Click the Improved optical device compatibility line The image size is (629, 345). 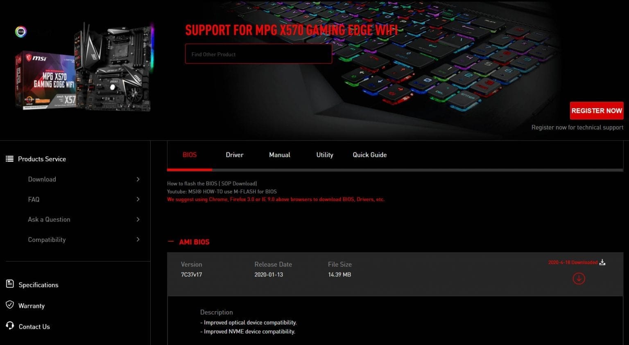(x=249, y=323)
